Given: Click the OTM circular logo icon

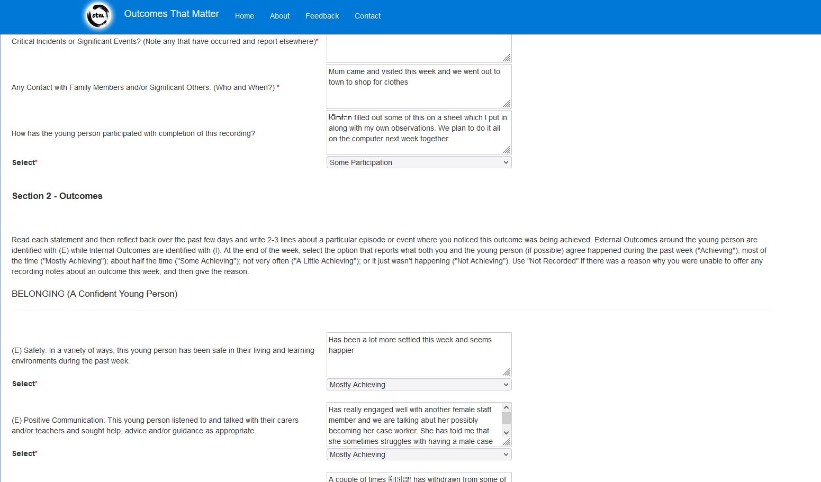Looking at the screenshot, I should (98, 16).
